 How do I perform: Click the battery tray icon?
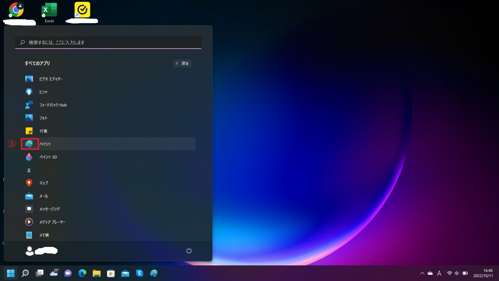465,273
